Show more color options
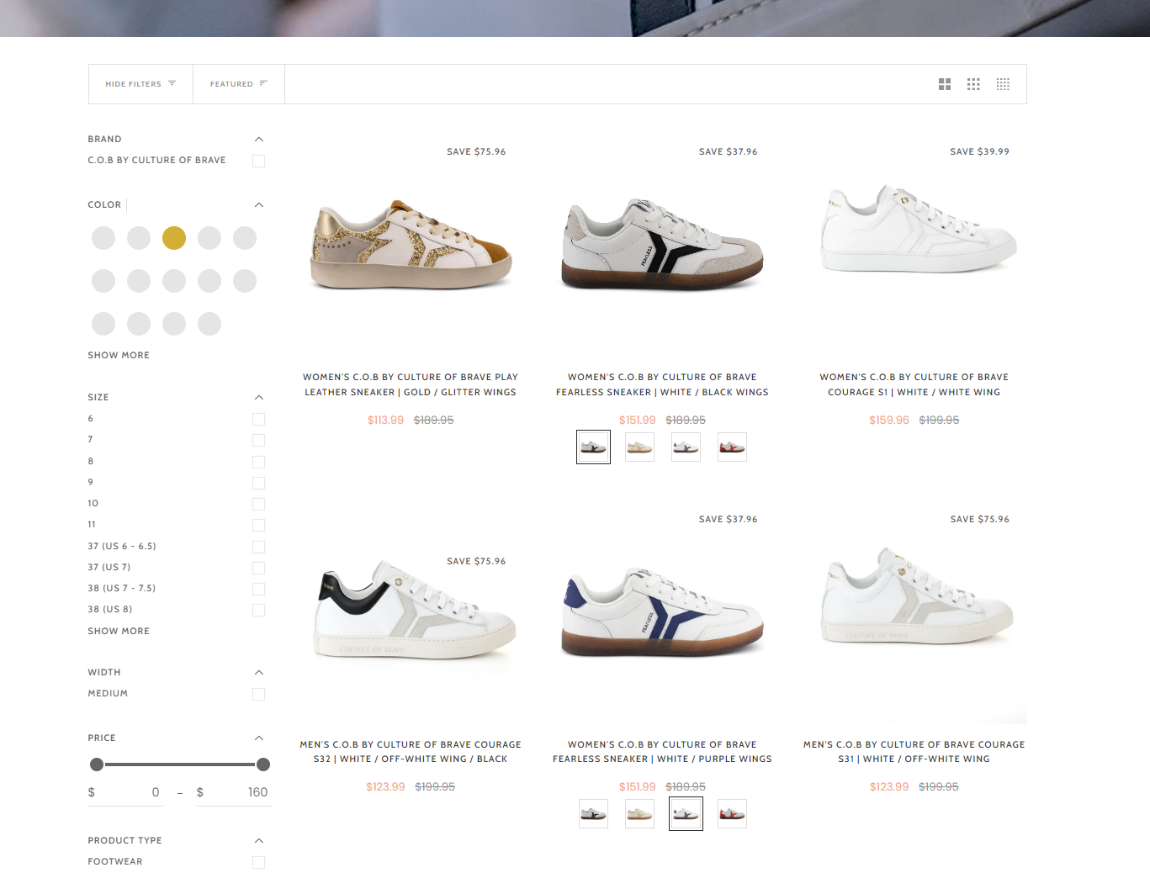Image resolution: width=1150 pixels, height=873 pixels. (x=119, y=356)
